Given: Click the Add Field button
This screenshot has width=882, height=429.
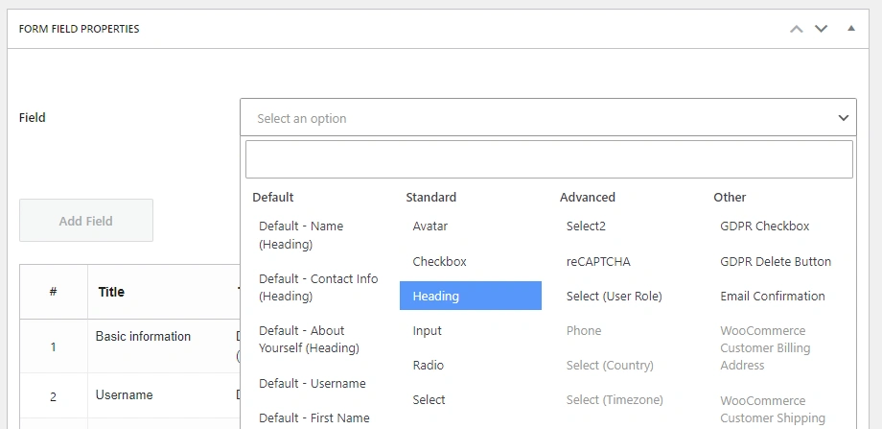Looking at the screenshot, I should [x=86, y=221].
